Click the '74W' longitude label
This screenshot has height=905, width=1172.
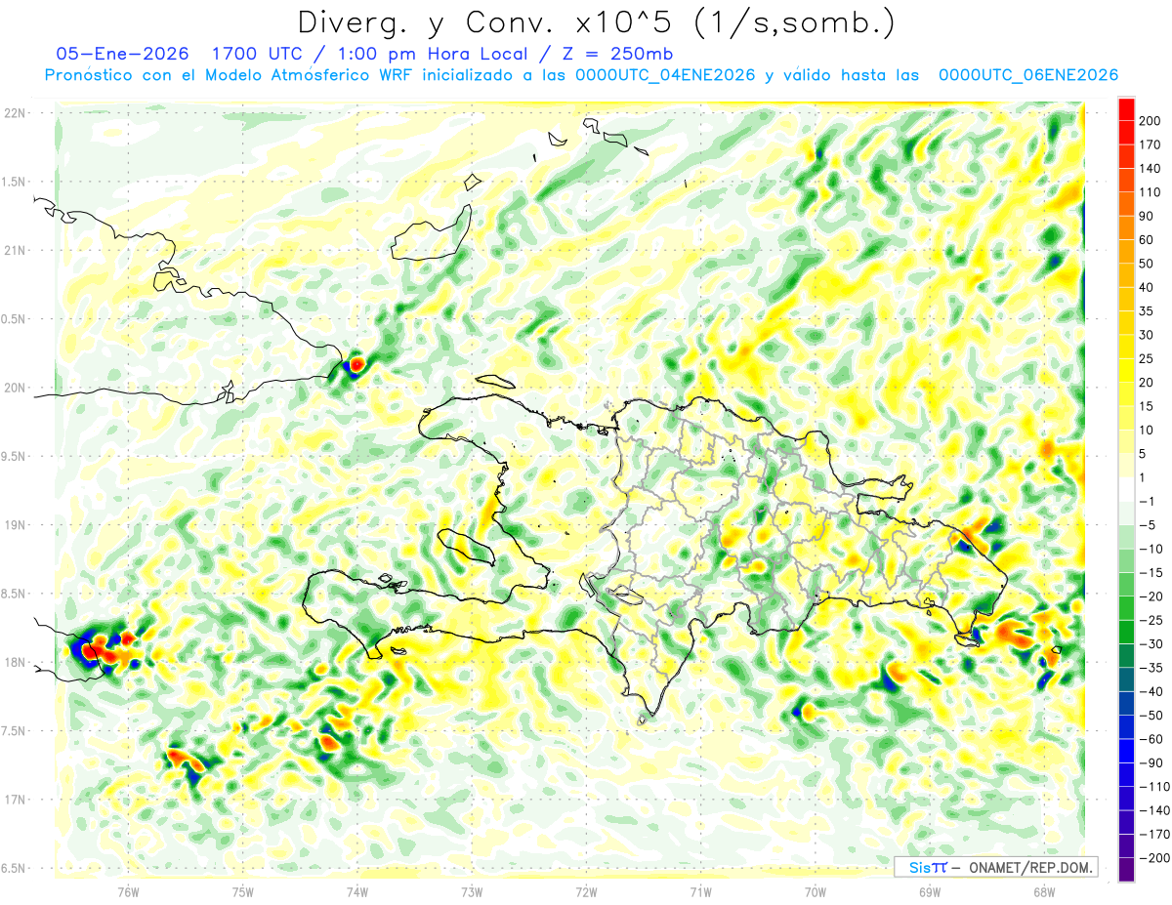point(356,890)
